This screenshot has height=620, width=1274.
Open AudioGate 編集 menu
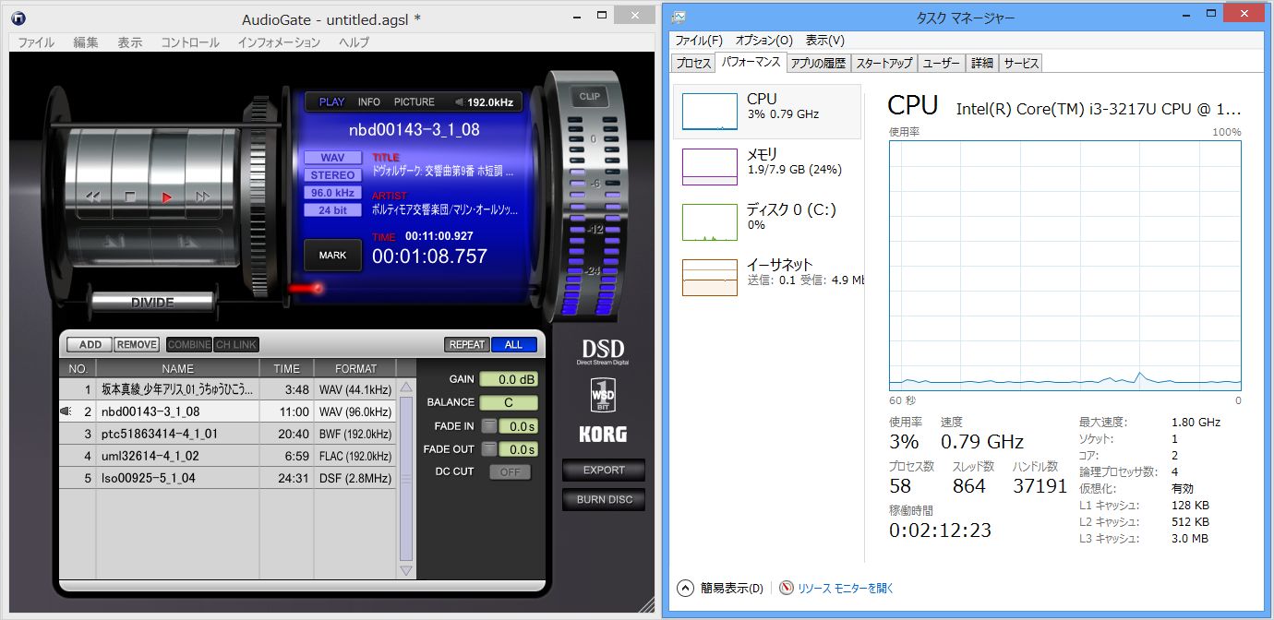point(86,42)
